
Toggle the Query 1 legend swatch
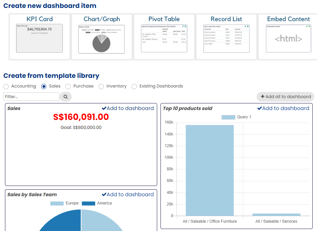229,117
